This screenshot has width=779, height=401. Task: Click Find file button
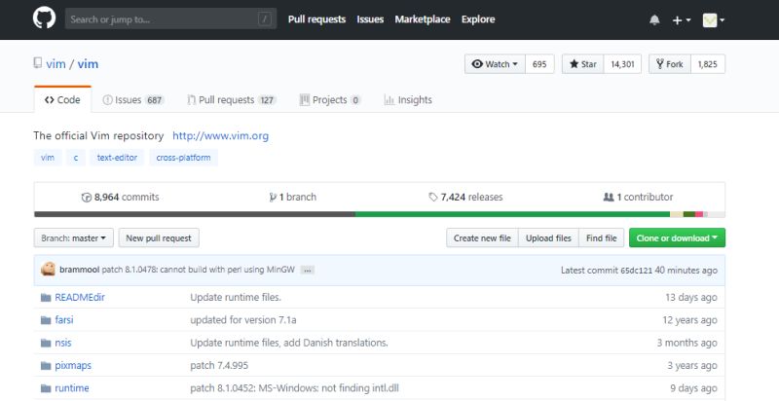pyautogui.click(x=601, y=237)
